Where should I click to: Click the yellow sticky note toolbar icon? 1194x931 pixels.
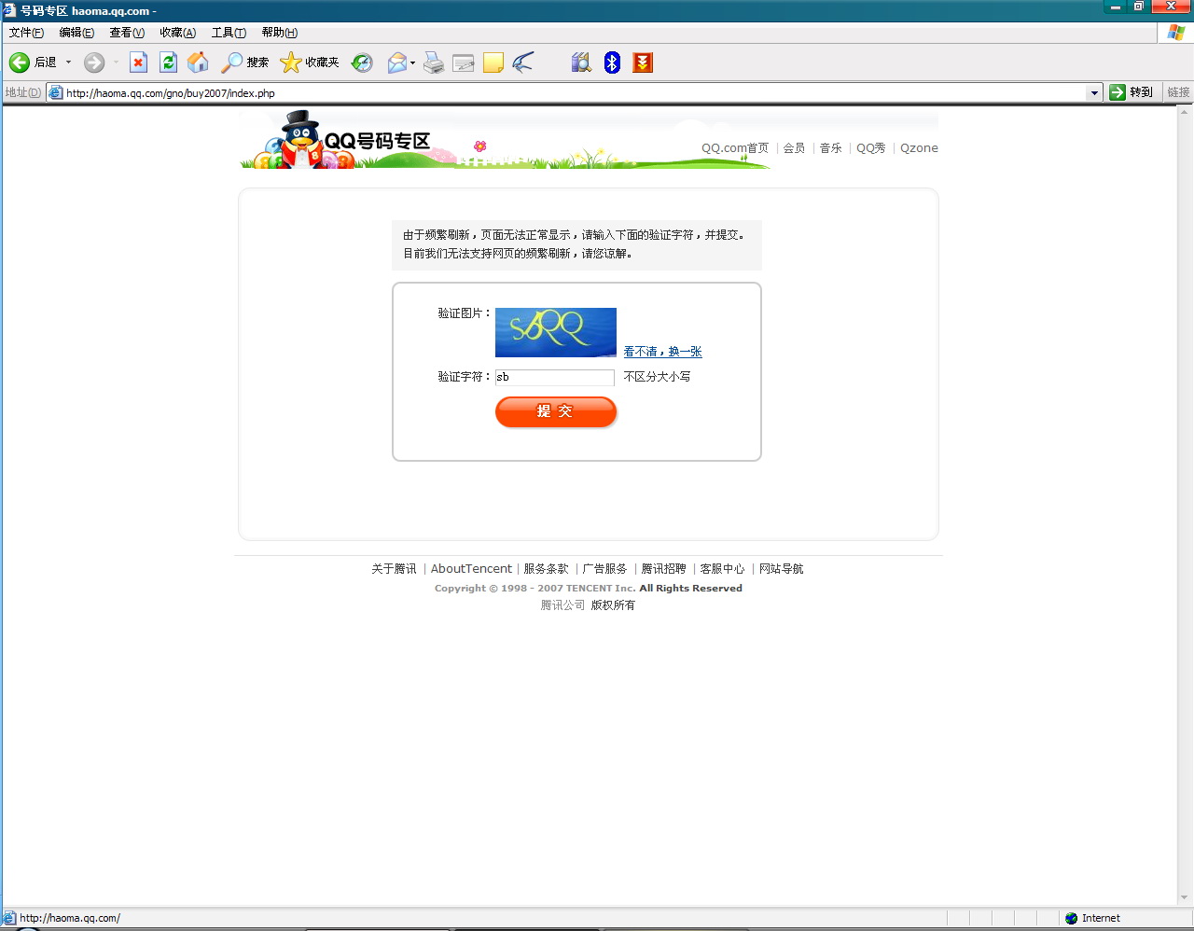click(493, 63)
